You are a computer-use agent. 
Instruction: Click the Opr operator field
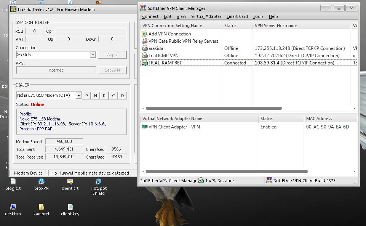pos(91,31)
